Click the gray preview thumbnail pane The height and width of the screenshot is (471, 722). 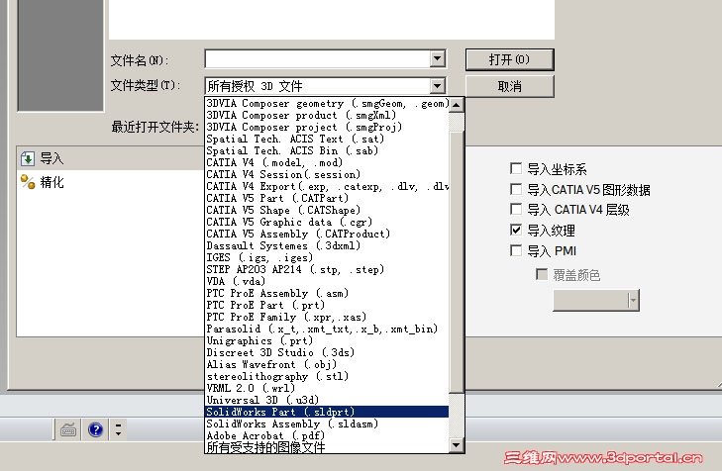pyautogui.click(x=60, y=55)
